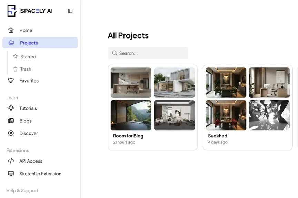The image size is (298, 198).
Task: Toggle the sidebar collapse control
Action: tap(70, 11)
